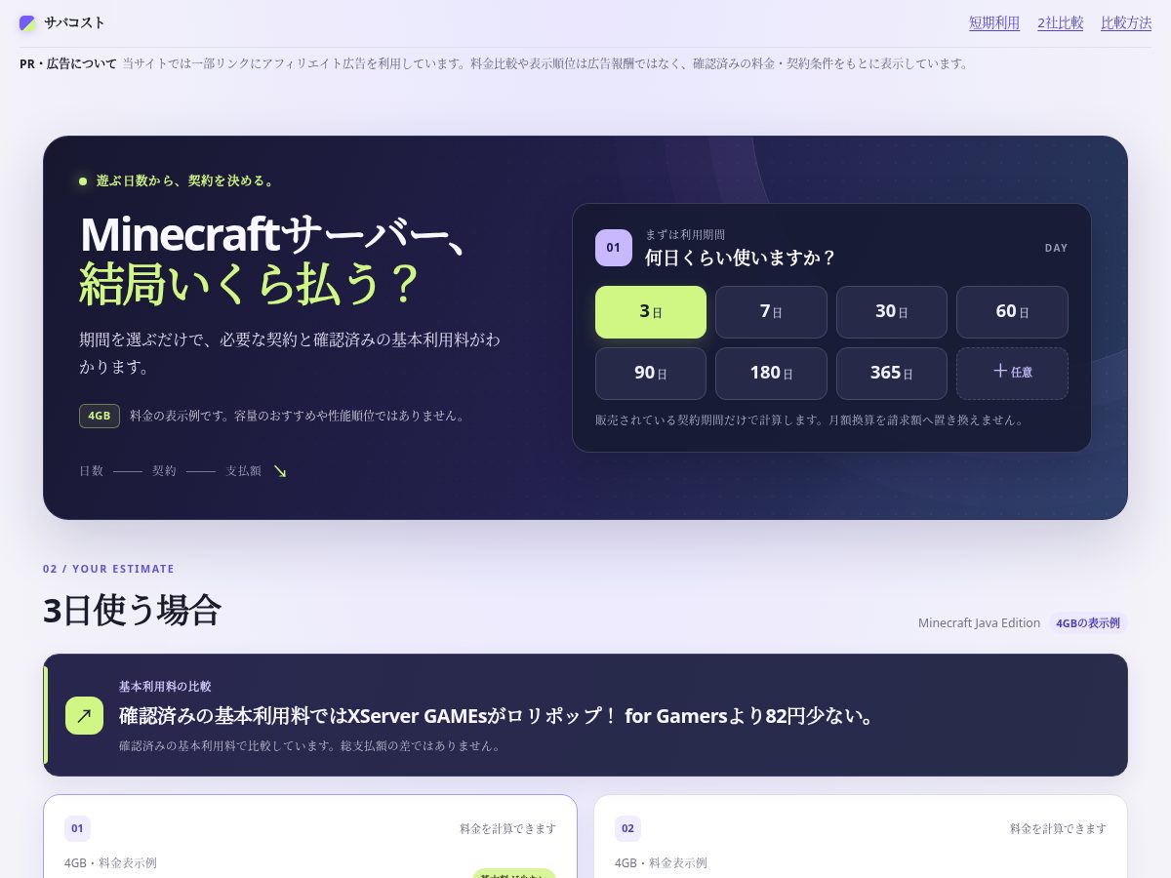Screen dimensions: 1171x878
Task: Click the サバコスト logo icon
Action: click(27, 22)
